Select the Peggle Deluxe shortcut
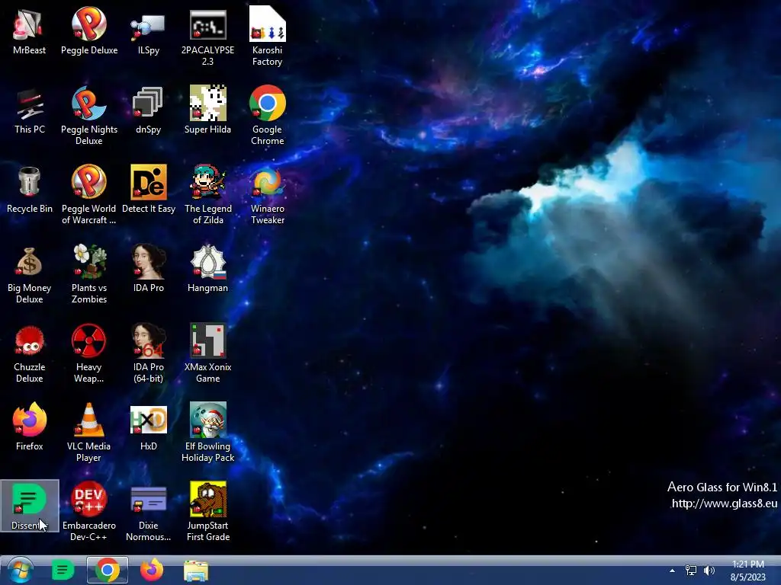 (89, 30)
